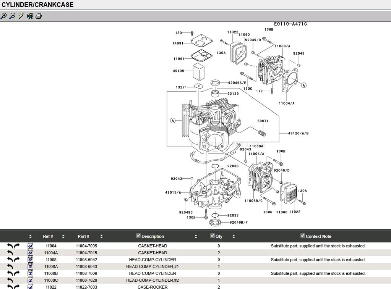
Task: Uncheck the Description column checkbox
Action: pyautogui.click(x=138, y=236)
